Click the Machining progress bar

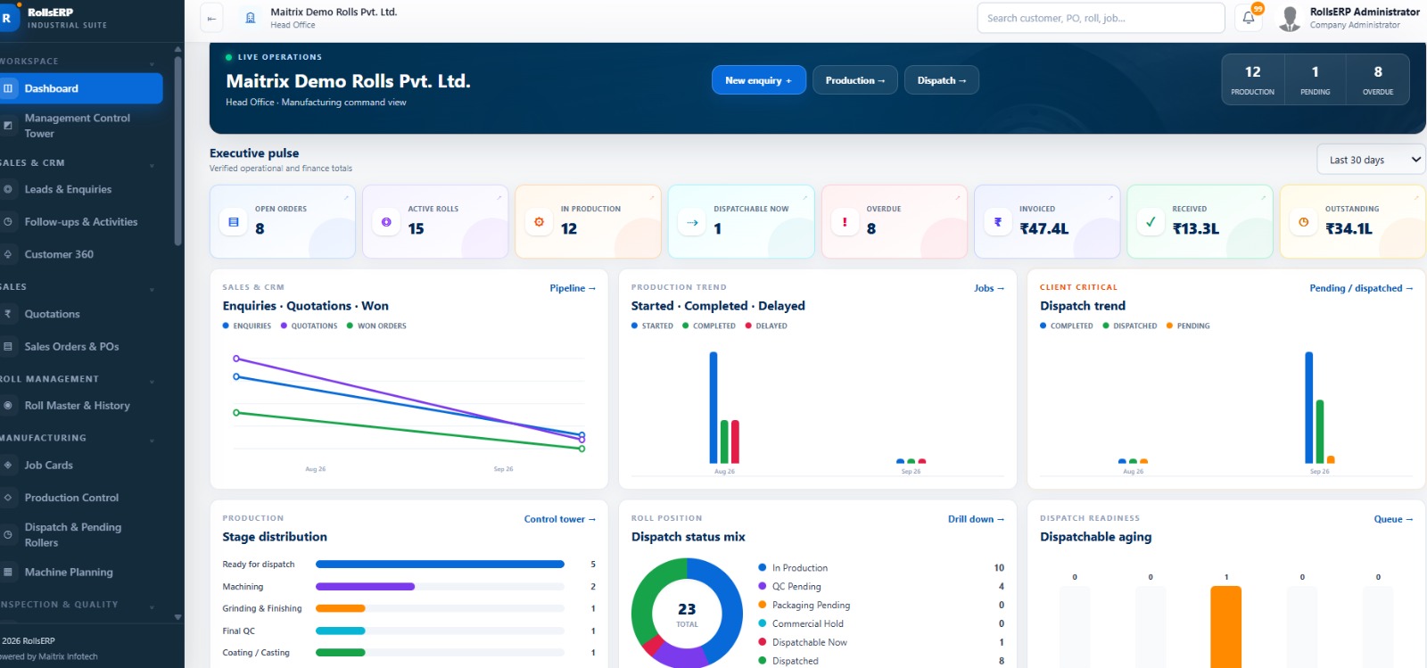point(440,587)
